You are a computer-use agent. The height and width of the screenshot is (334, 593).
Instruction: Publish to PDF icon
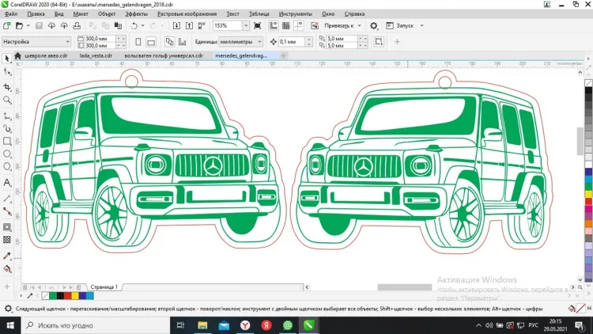(x=202, y=26)
